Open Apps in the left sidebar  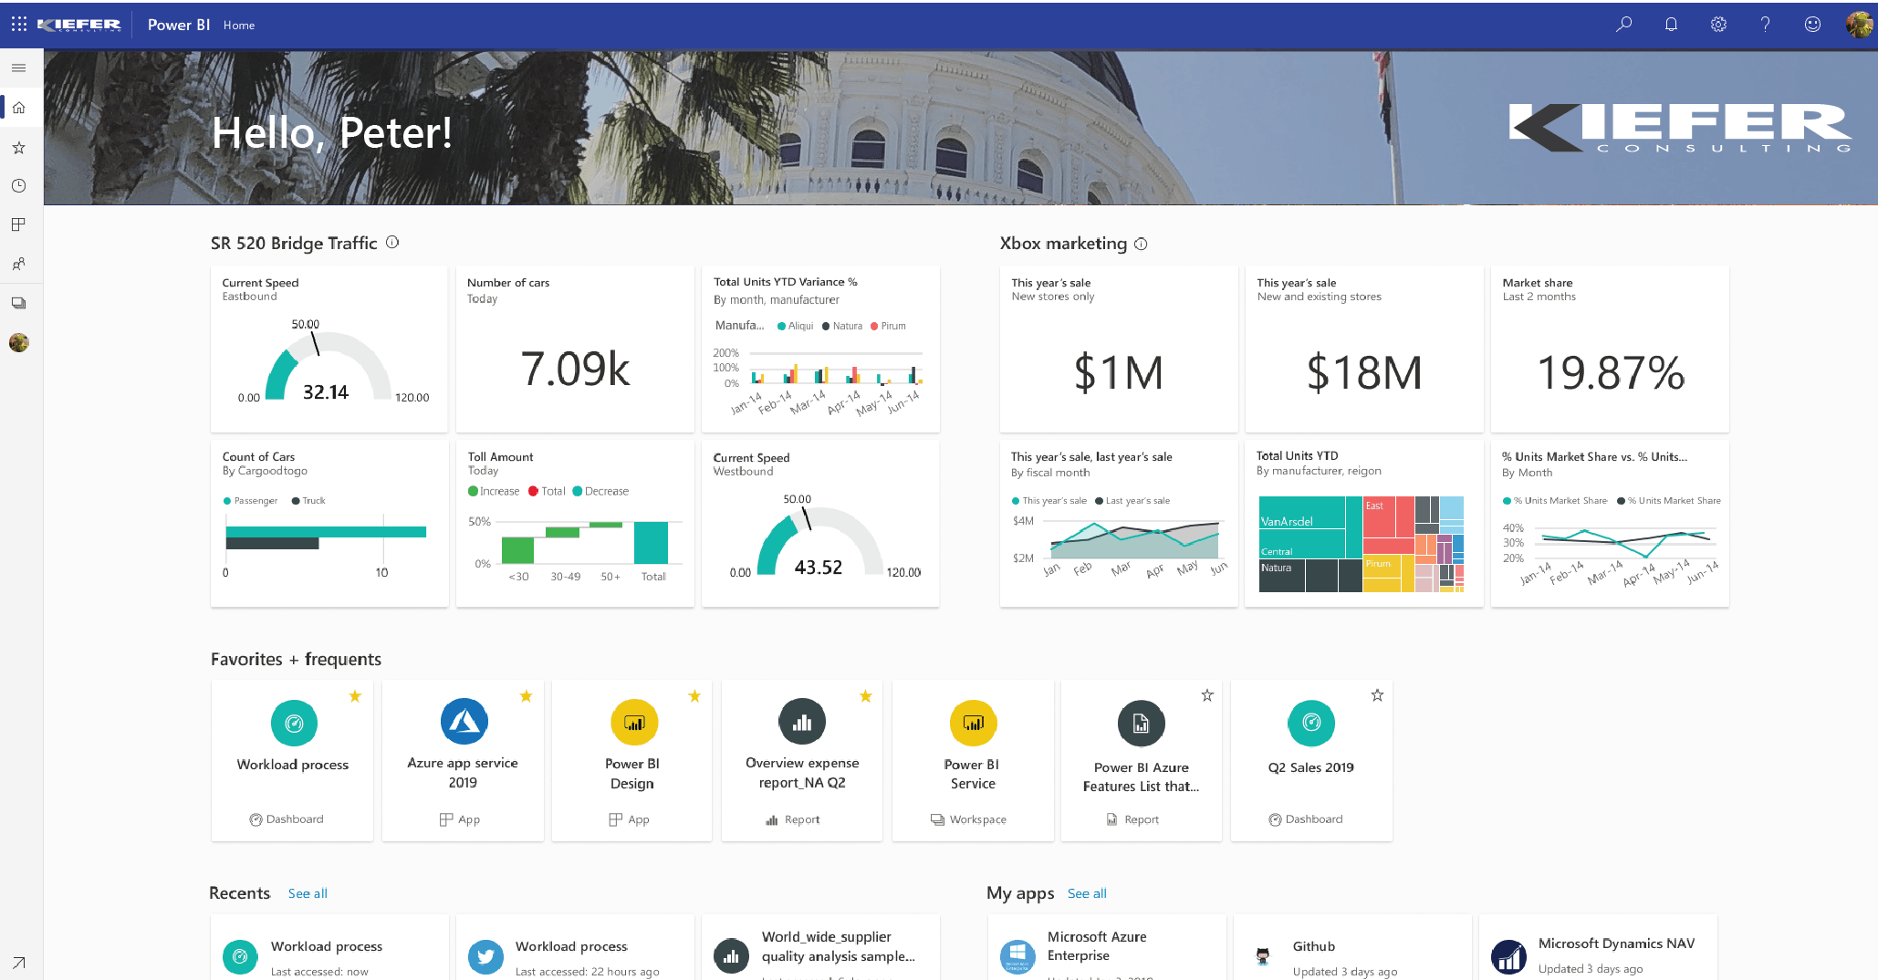pyautogui.click(x=18, y=224)
